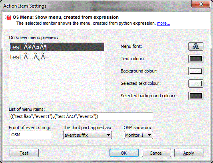Focus the List of menu items field
This screenshot has width=213, height=163.
(81, 116)
